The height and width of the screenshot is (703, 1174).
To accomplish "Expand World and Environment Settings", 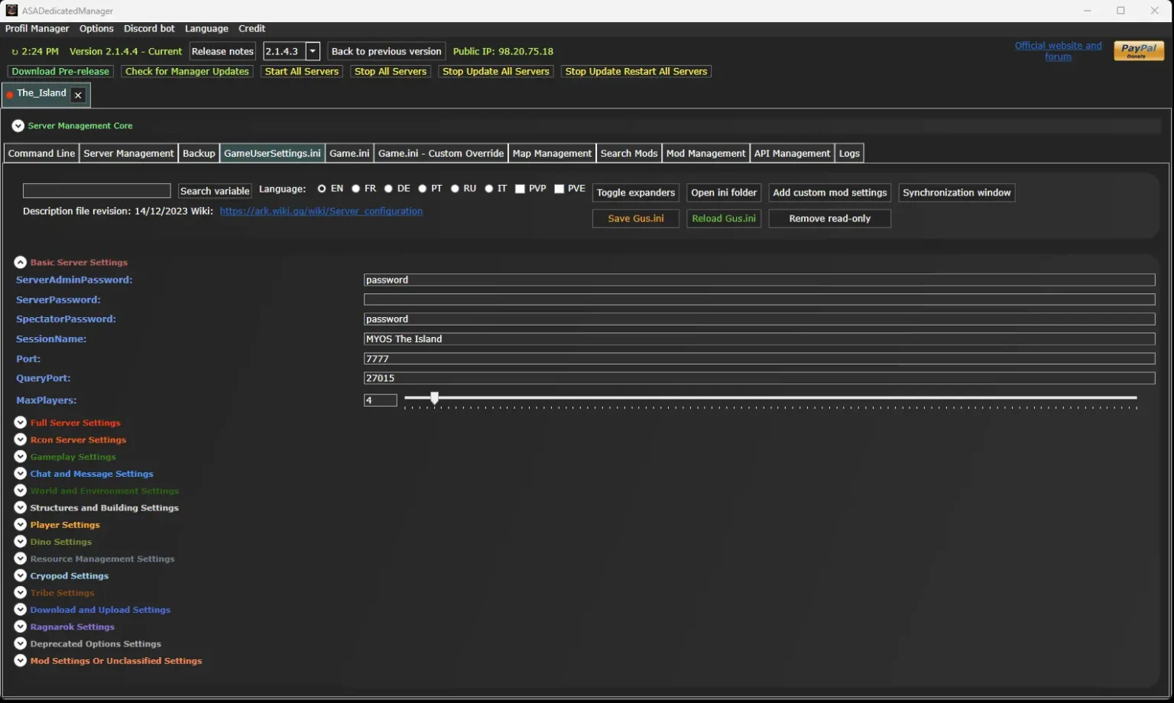I will point(21,491).
